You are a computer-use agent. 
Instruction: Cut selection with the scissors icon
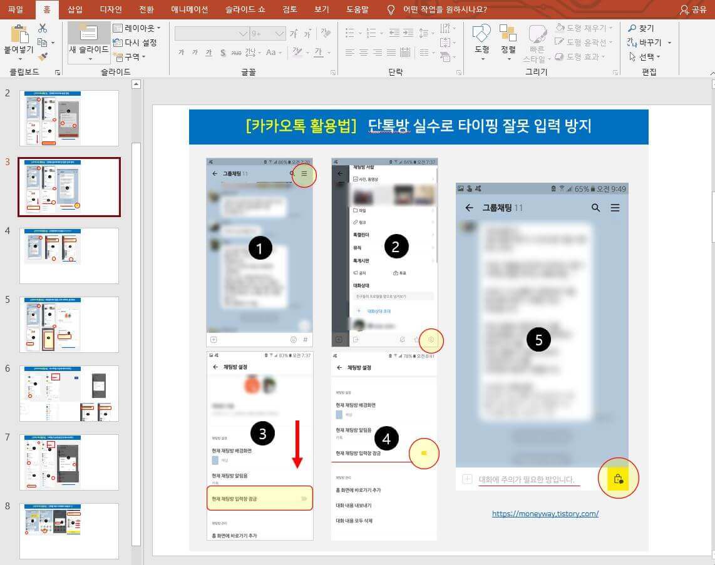click(43, 28)
